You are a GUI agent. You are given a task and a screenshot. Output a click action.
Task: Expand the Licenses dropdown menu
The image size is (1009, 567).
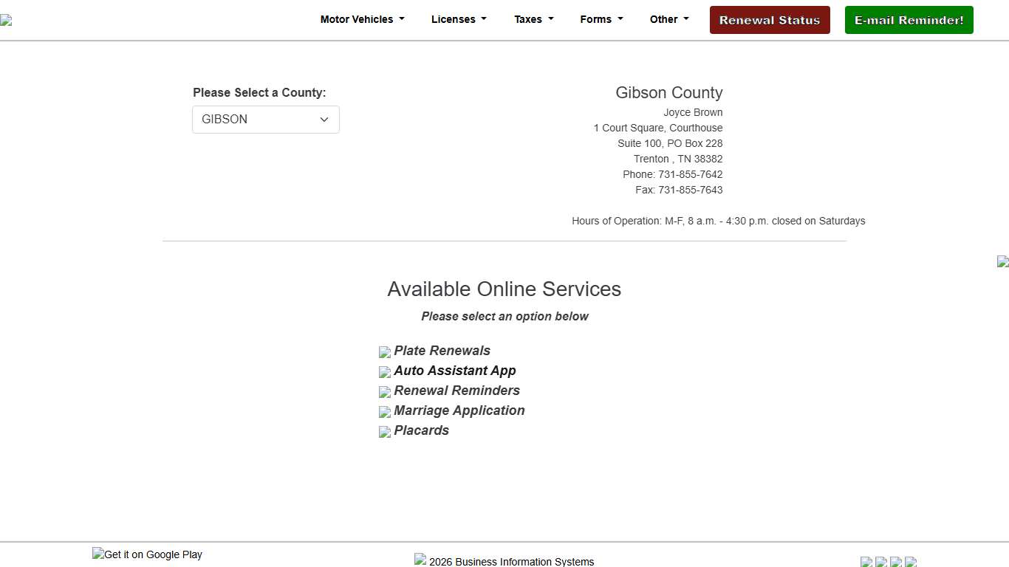[x=459, y=20]
